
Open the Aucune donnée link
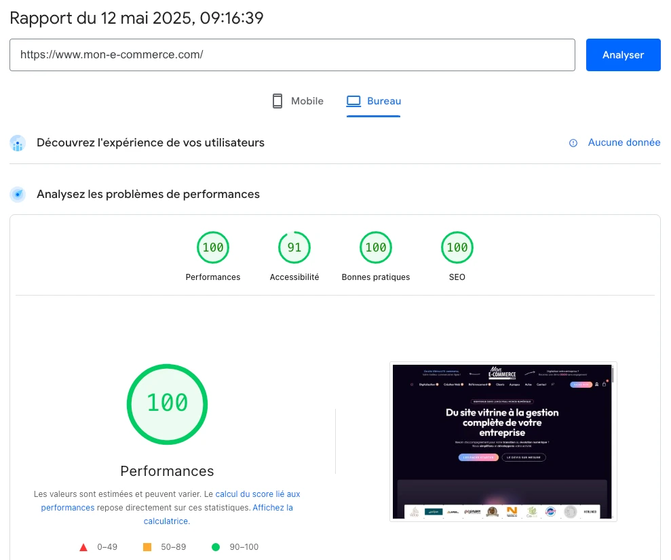[x=624, y=142]
